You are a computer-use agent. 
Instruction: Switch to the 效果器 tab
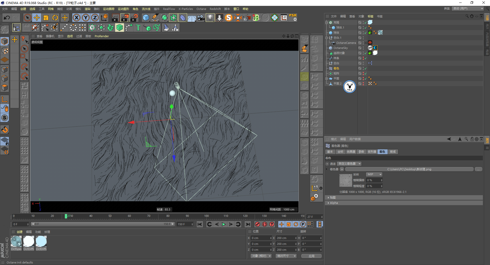coord(351,152)
